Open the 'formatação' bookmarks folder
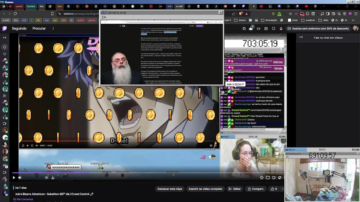Image resolution: width=360 pixels, height=202 pixels. tap(269, 20)
